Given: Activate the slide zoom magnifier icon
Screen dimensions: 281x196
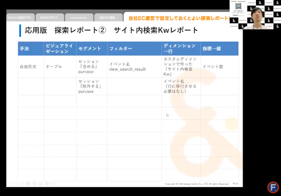Looking at the screenshot, I should click(x=34, y=184).
